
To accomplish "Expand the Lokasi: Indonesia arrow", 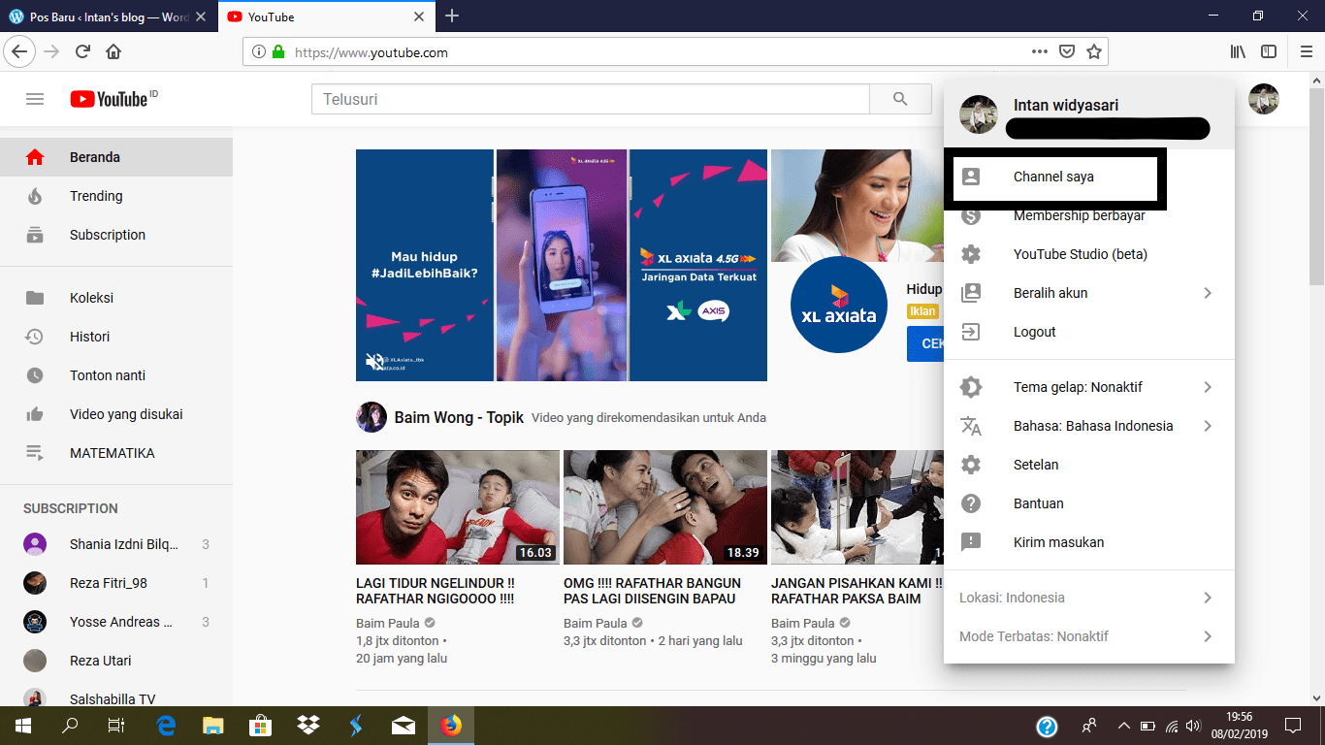I will [x=1208, y=598].
